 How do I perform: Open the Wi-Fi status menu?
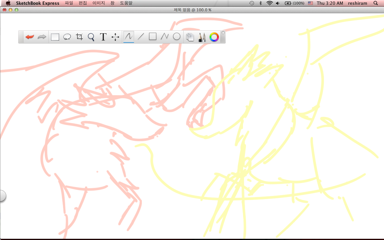(x=269, y=3)
